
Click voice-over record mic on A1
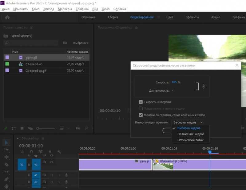coord(66,175)
